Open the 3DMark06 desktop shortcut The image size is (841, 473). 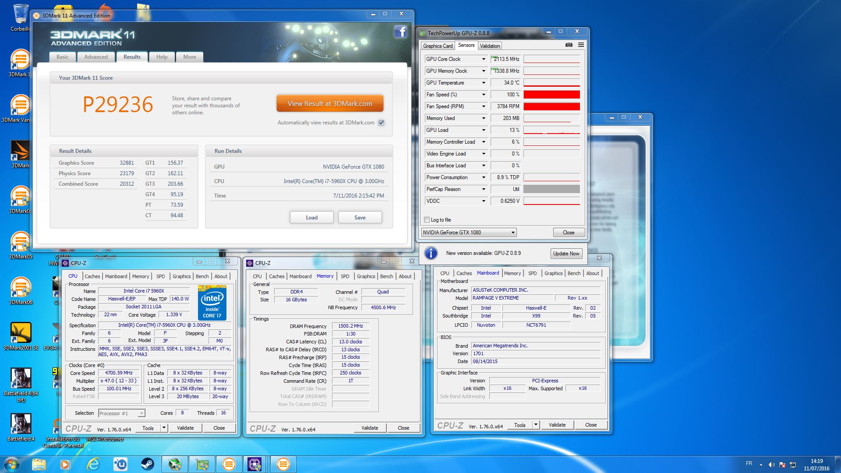tap(20, 291)
